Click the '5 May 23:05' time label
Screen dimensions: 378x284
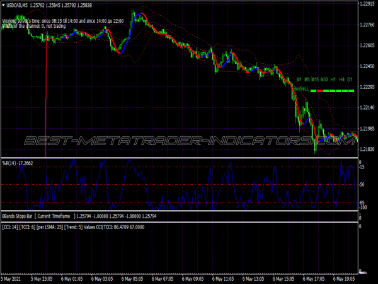point(42,279)
